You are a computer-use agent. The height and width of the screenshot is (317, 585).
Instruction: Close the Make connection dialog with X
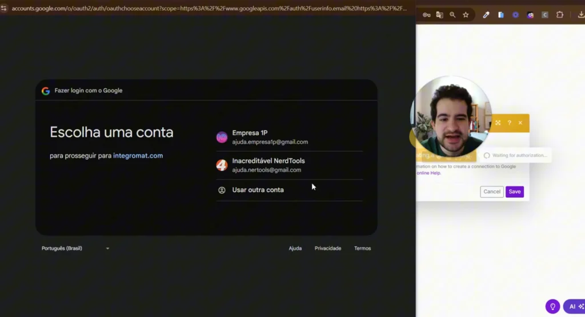520,123
